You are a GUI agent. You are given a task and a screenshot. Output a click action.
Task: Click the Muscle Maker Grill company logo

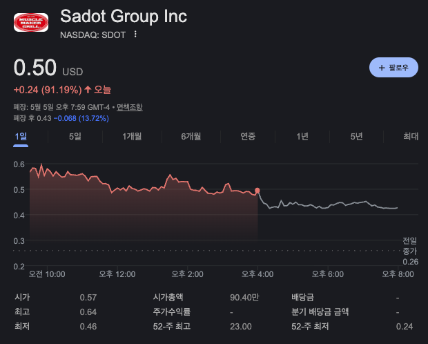31,22
